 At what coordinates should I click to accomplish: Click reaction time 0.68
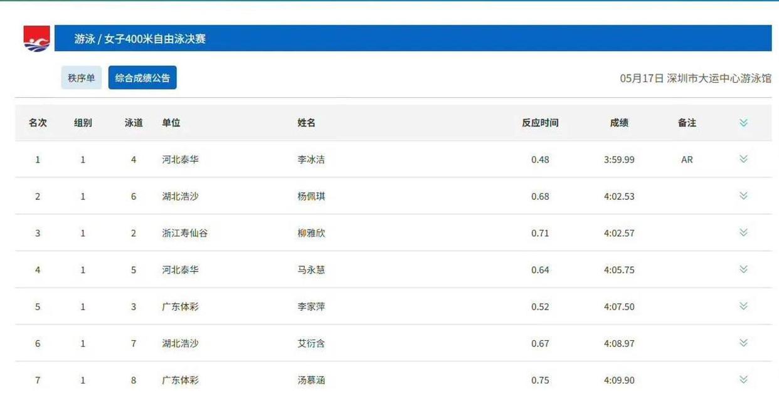tap(540, 196)
